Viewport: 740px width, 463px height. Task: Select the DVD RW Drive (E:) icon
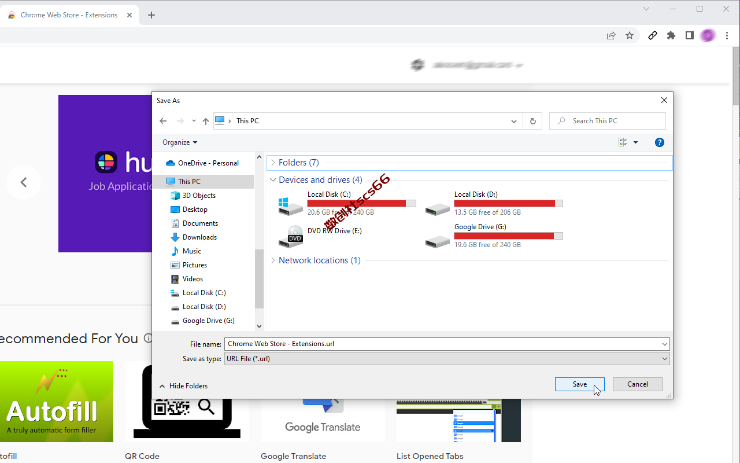point(291,237)
